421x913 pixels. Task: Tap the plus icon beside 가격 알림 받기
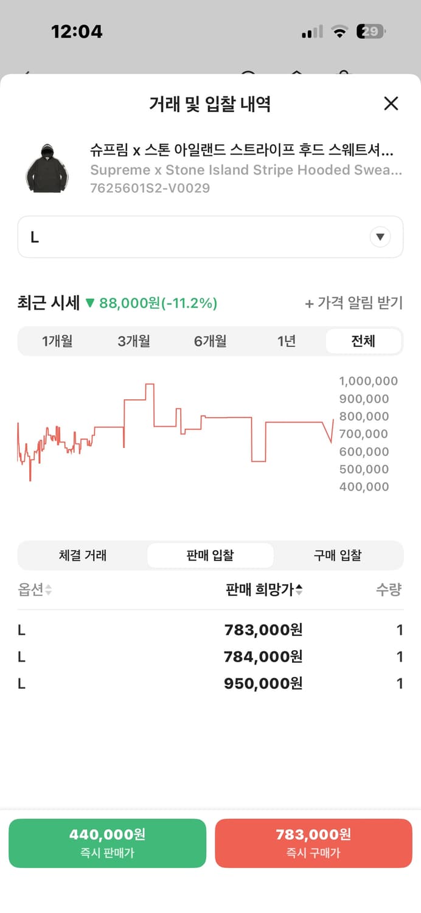tap(310, 303)
